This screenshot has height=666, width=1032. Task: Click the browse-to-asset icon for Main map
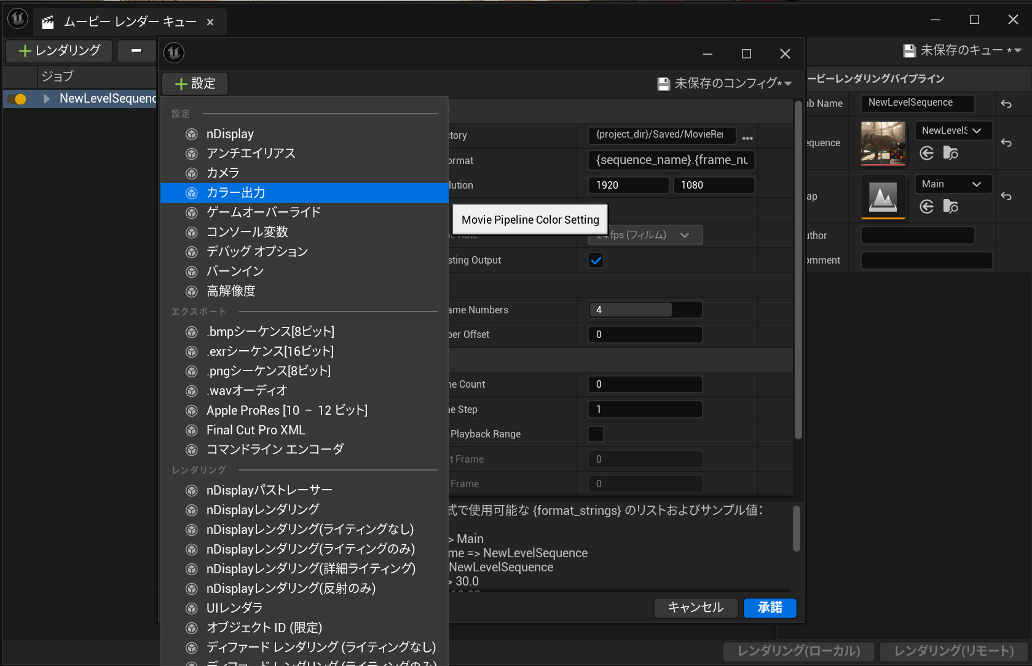950,206
